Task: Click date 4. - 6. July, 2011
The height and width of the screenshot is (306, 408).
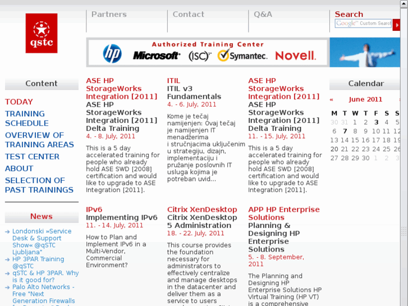Action: click(x=191, y=104)
